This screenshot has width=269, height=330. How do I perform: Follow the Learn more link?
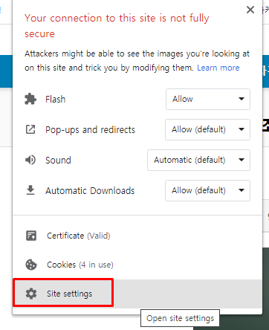coord(218,68)
